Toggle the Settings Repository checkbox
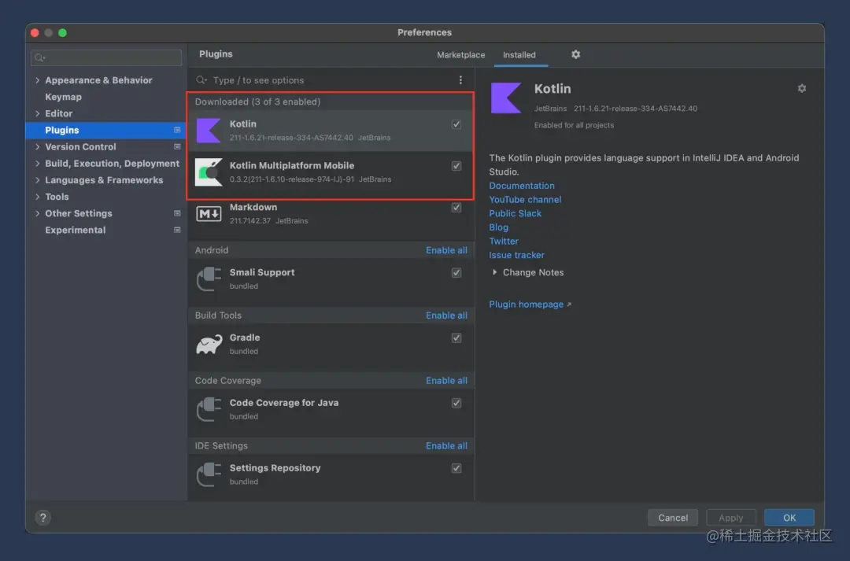 (x=456, y=468)
